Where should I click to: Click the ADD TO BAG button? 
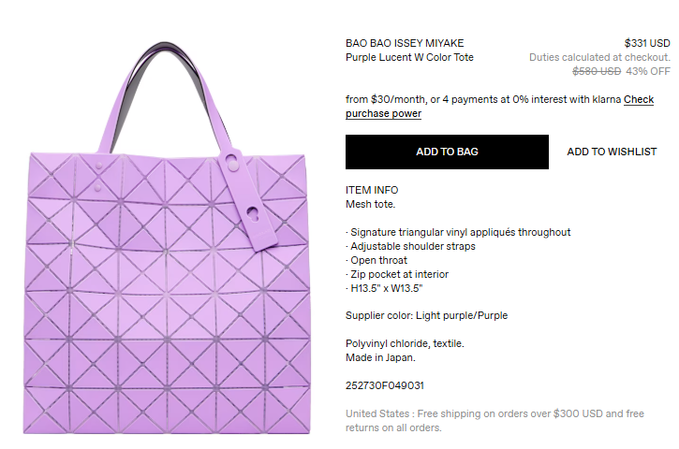447,152
